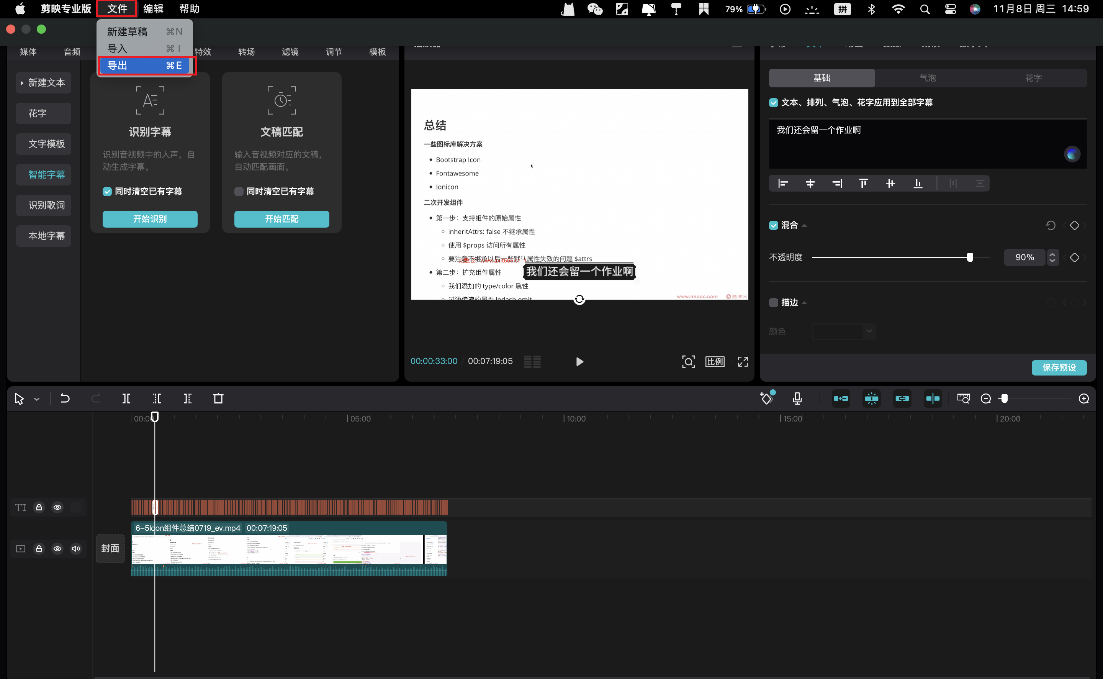Open the 编辑 menu in menu bar
1103x679 pixels.
[154, 8]
